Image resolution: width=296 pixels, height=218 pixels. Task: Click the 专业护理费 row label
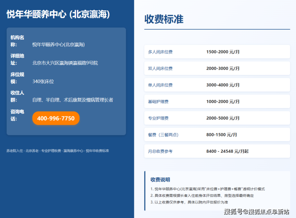(158, 118)
